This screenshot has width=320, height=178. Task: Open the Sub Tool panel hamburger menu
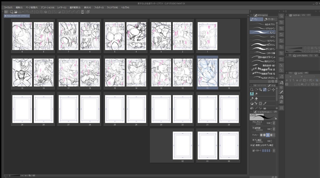(251, 15)
